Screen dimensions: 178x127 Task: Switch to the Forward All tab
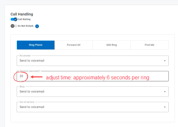click(74, 45)
